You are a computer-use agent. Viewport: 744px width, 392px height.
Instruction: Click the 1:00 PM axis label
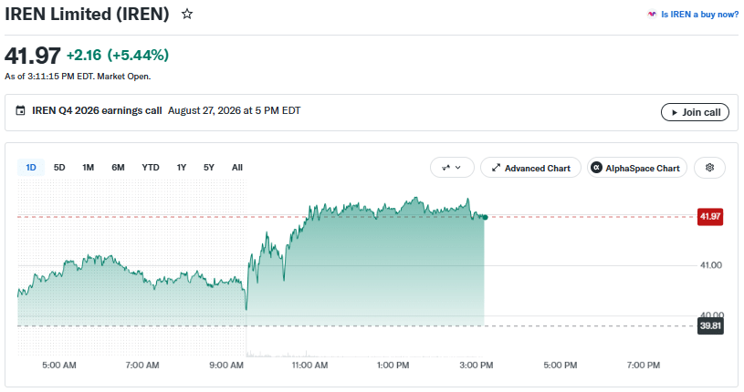coord(393,365)
